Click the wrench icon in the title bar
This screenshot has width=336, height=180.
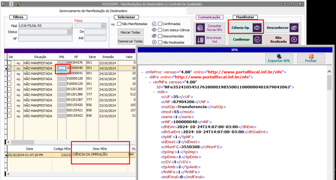(x=19, y=4)
